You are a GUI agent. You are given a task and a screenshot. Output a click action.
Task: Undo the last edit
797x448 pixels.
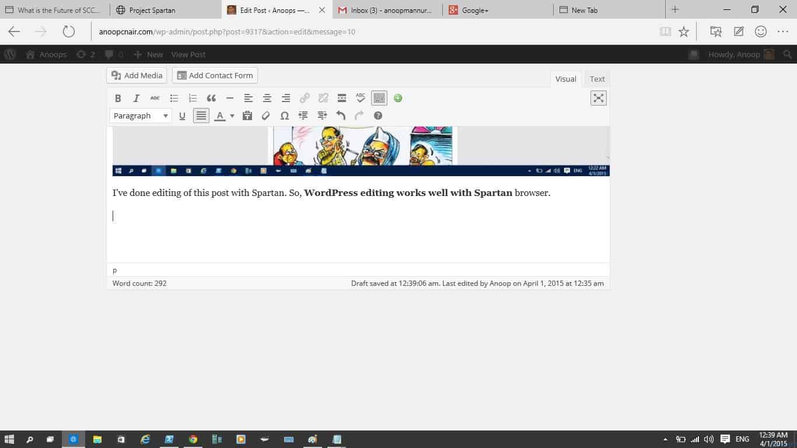[x=341, y=116]
